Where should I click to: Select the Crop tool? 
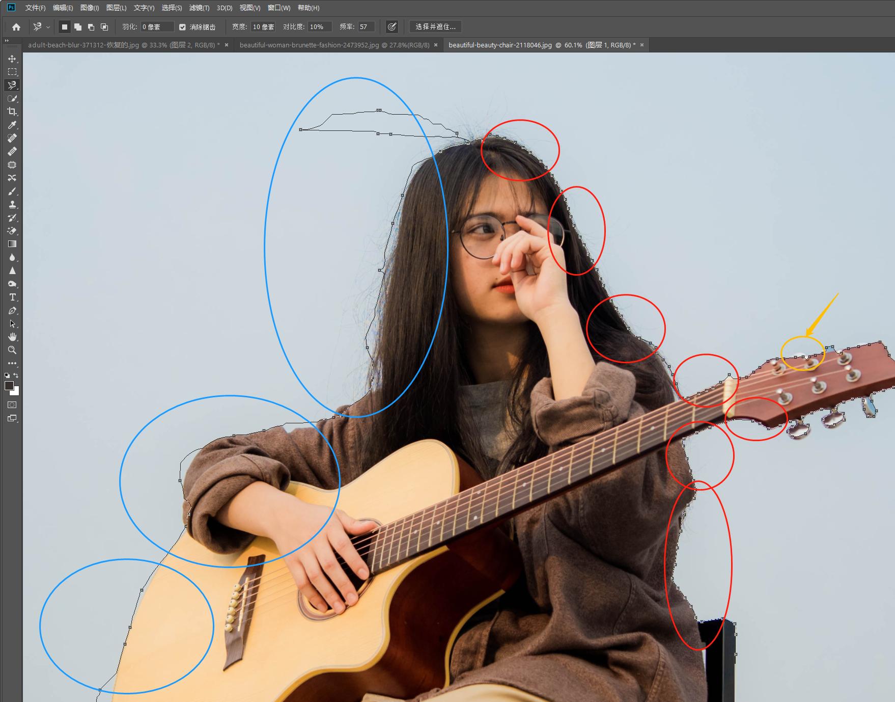pos(12,112)
